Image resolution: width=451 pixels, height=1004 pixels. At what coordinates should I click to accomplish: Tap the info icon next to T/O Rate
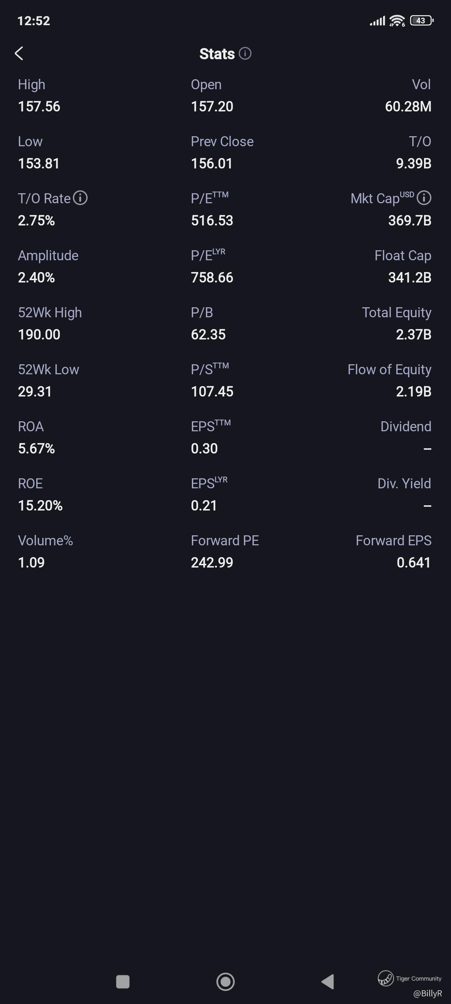80,198
